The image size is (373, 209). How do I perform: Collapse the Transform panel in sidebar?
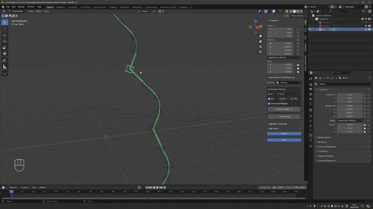(274, 21)
